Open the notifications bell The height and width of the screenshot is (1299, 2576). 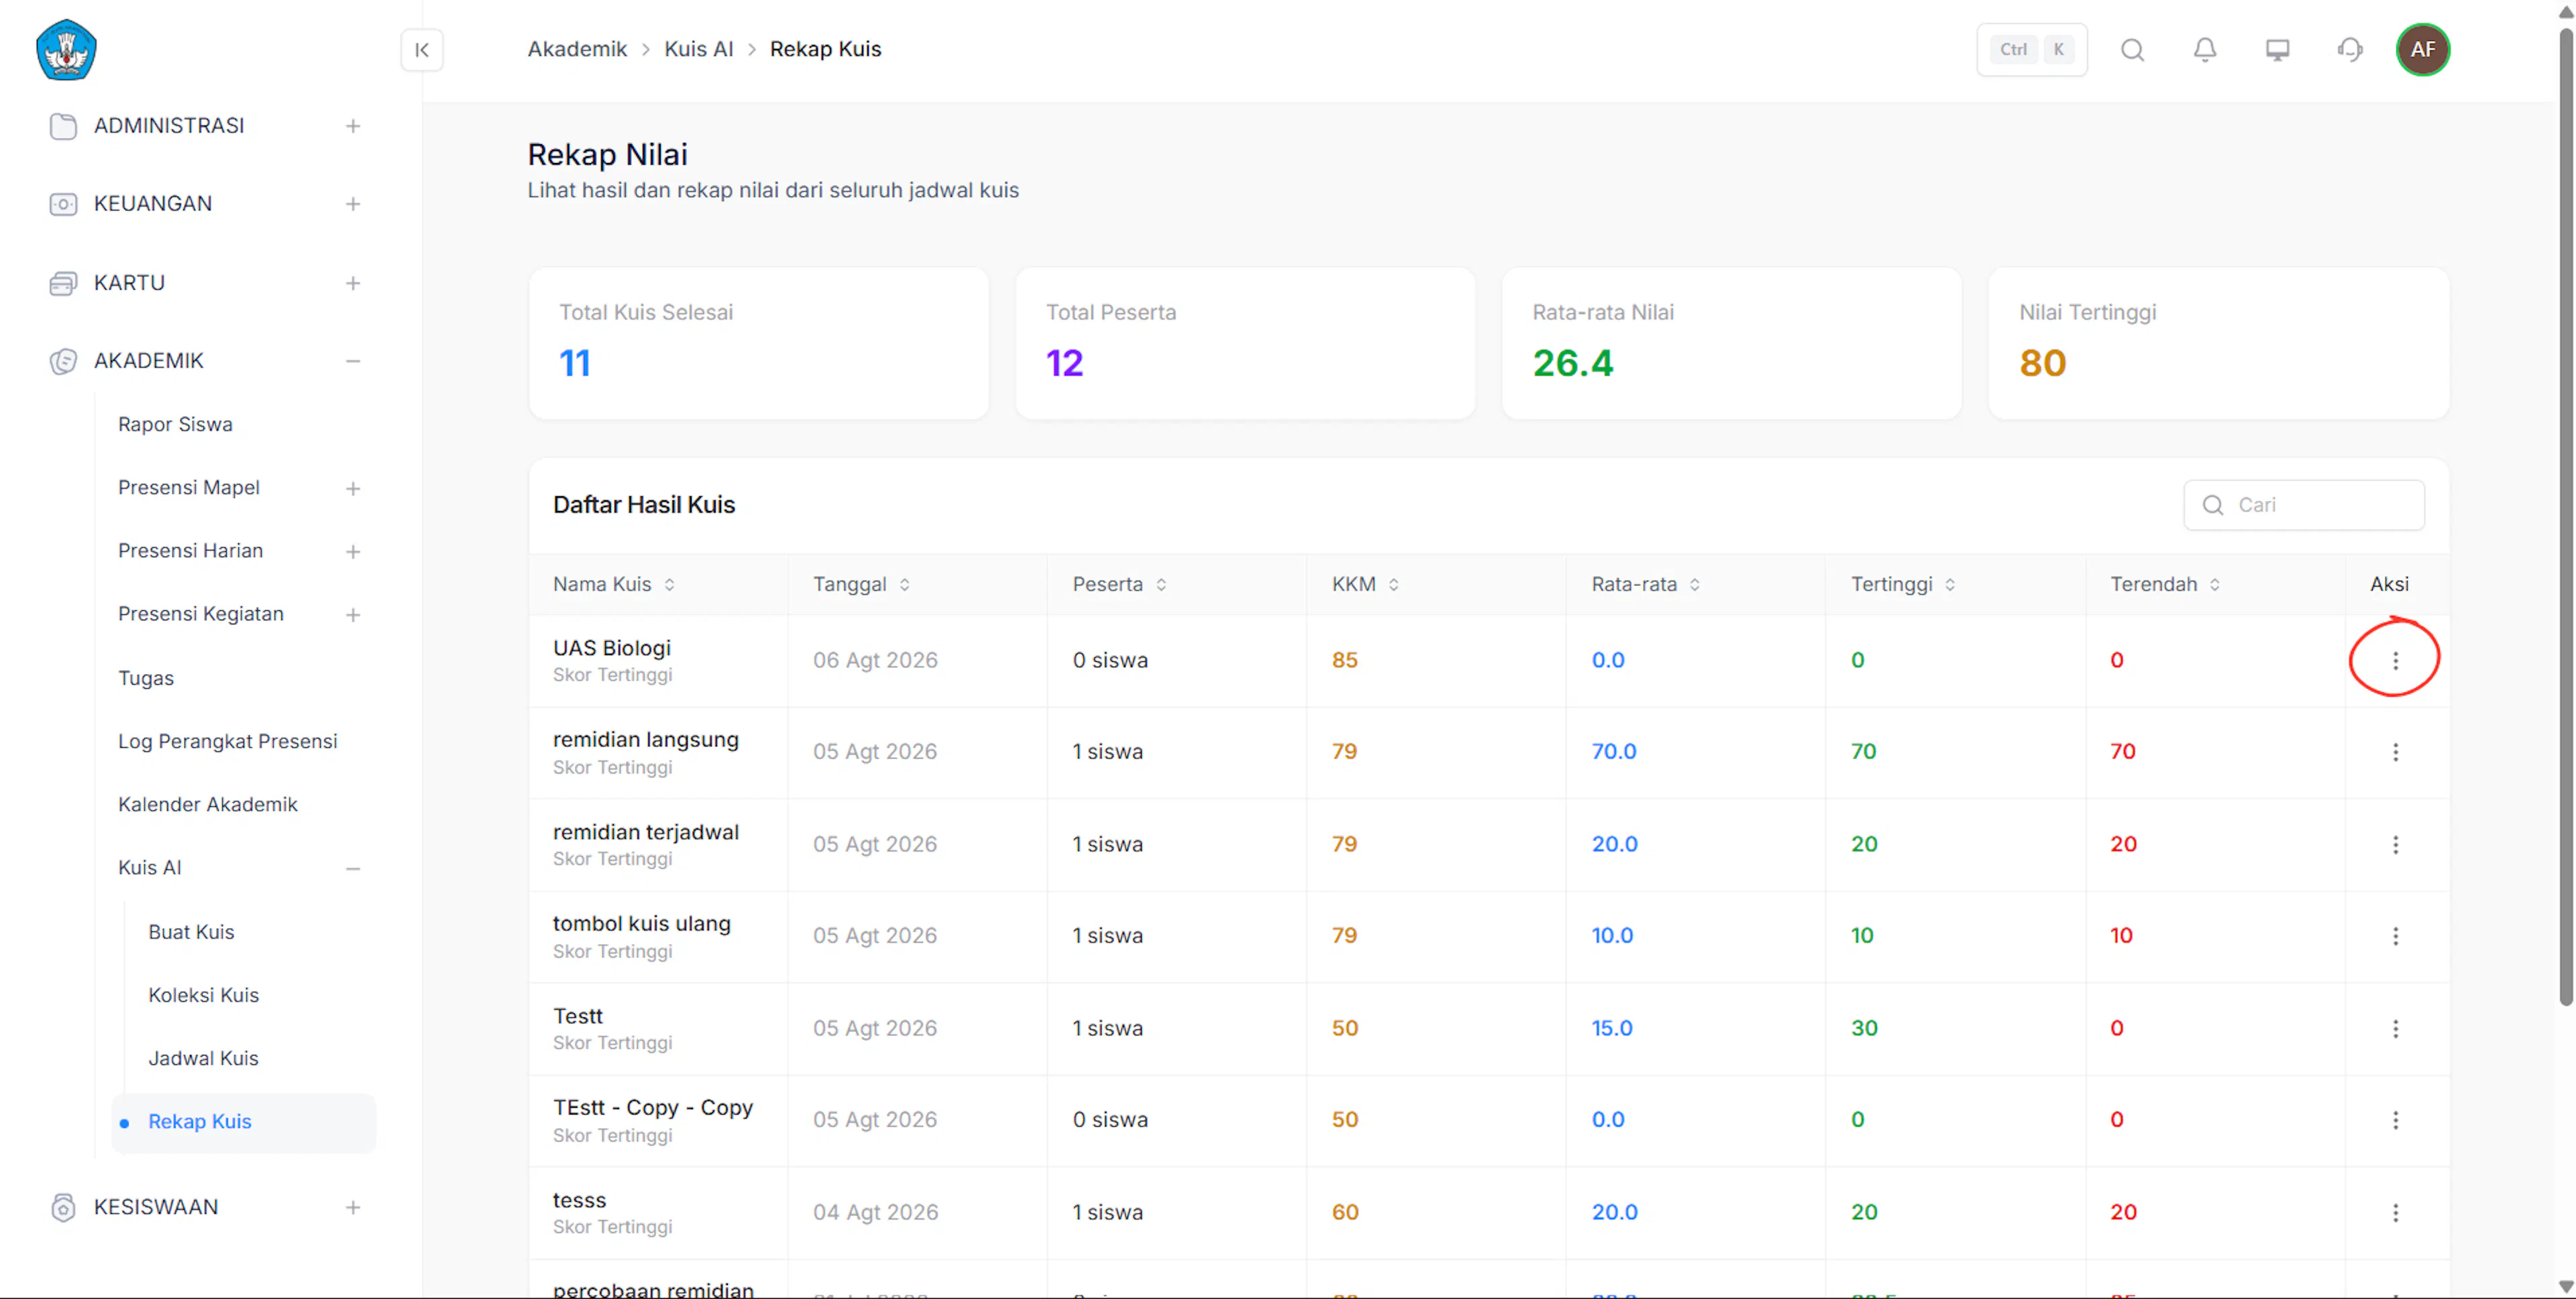tap(2204, 50)
